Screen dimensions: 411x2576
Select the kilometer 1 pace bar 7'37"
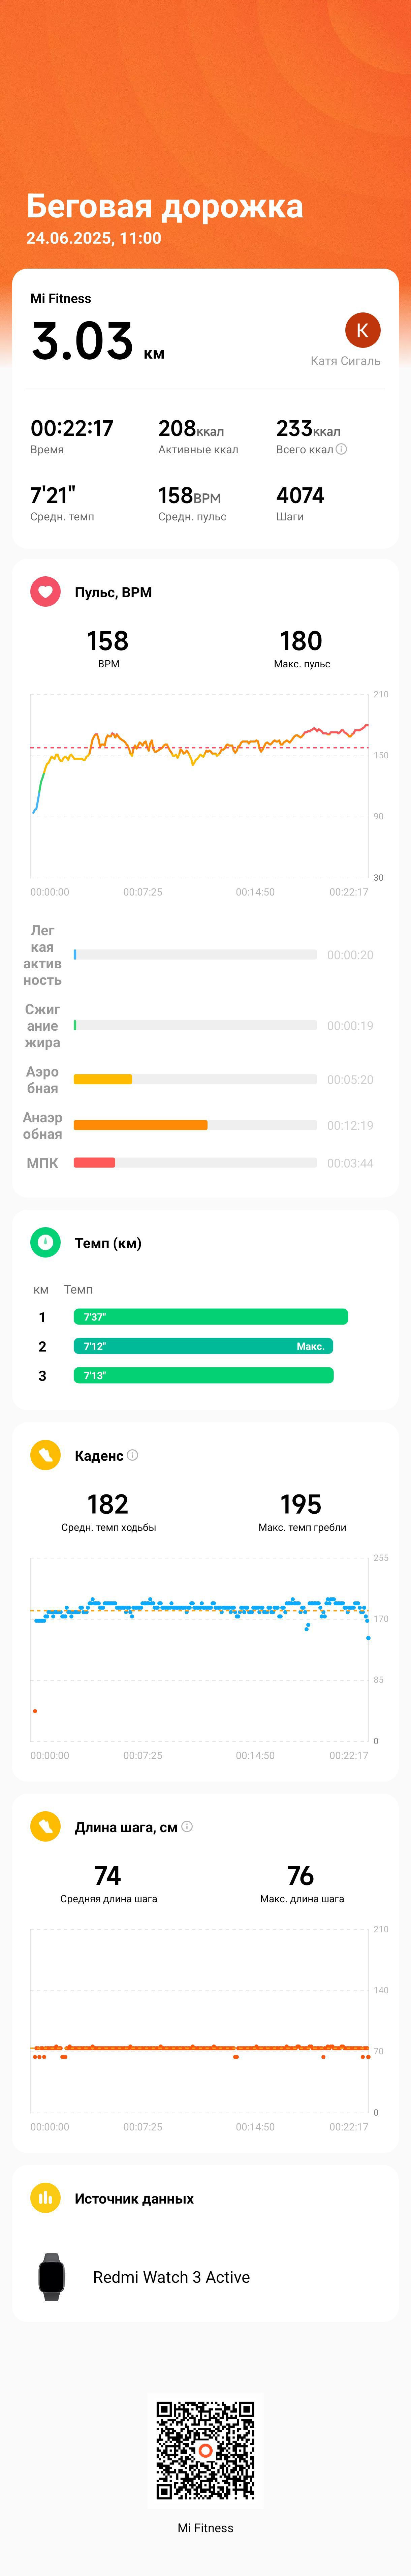[x=211, y=1317]
